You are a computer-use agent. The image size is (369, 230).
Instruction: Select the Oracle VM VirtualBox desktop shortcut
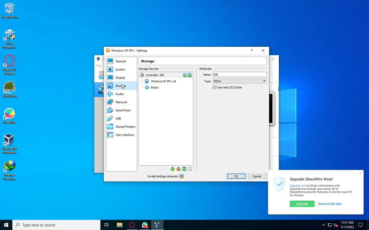click(x=9, y=144)
